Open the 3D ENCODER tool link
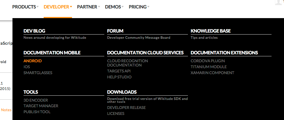 36,100
